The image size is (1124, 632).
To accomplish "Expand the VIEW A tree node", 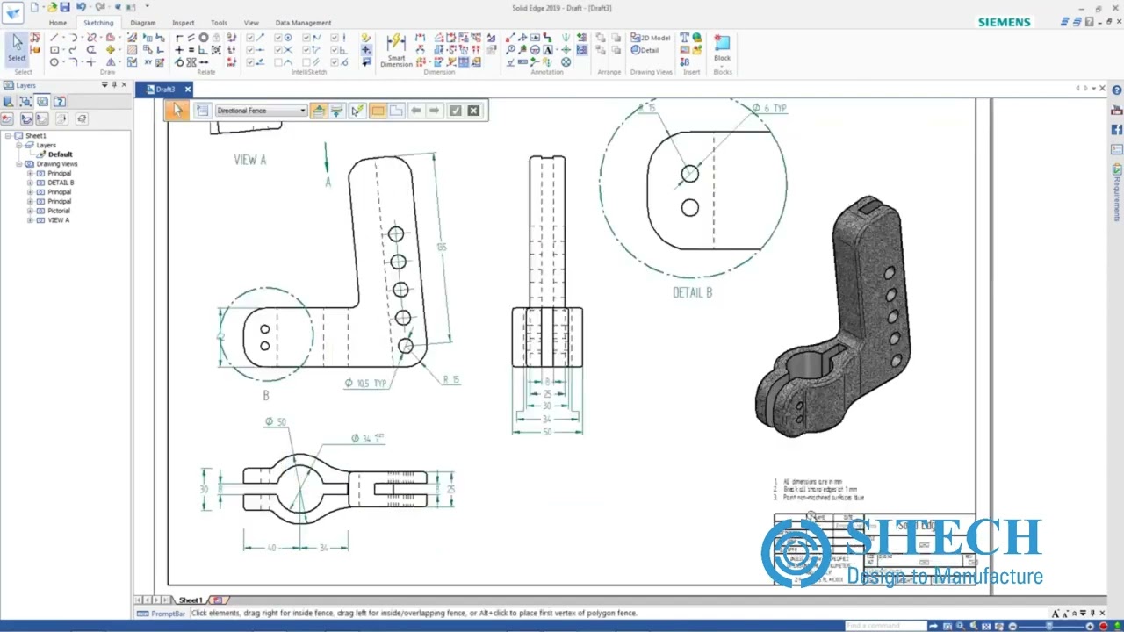I will tap(30, 220).
